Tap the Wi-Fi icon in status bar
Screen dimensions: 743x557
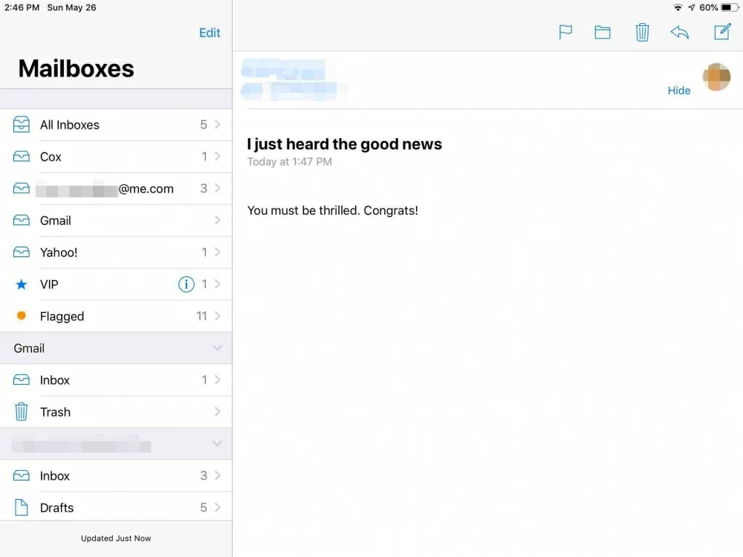pyautogui.click(x=678, y=7)
